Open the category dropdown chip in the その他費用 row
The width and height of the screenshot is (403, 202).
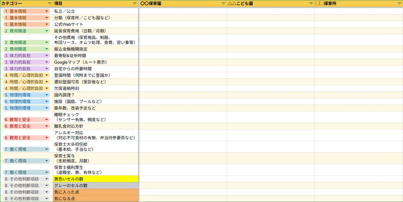[27, 43]
